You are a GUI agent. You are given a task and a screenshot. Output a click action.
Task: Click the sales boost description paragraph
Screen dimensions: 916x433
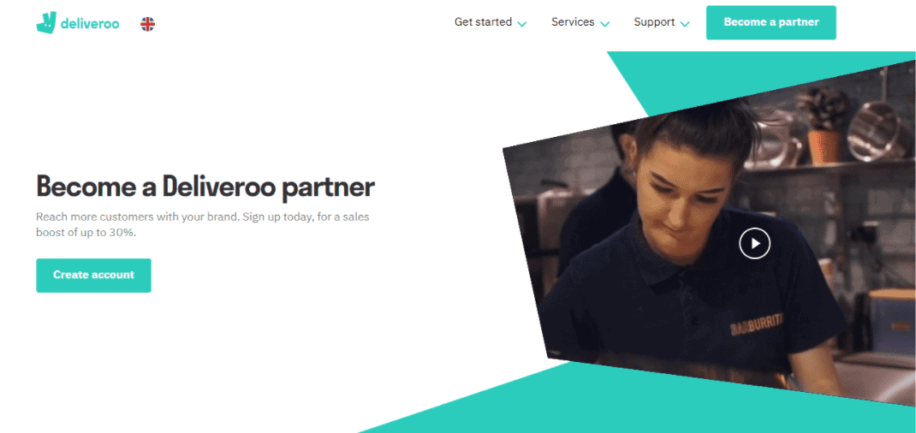(203, 225)
